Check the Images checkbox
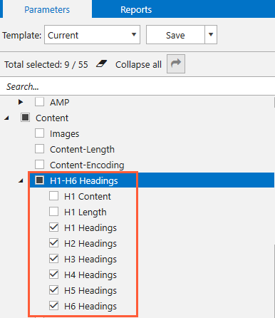This screenshot has height=318, width=275. click(x=39, y=133)
